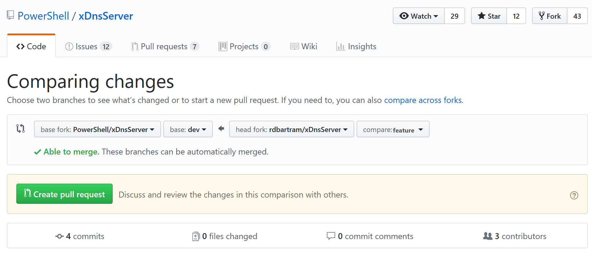592x253 pixels.
Task: Open the Insights tab
Action: point(356,47)
